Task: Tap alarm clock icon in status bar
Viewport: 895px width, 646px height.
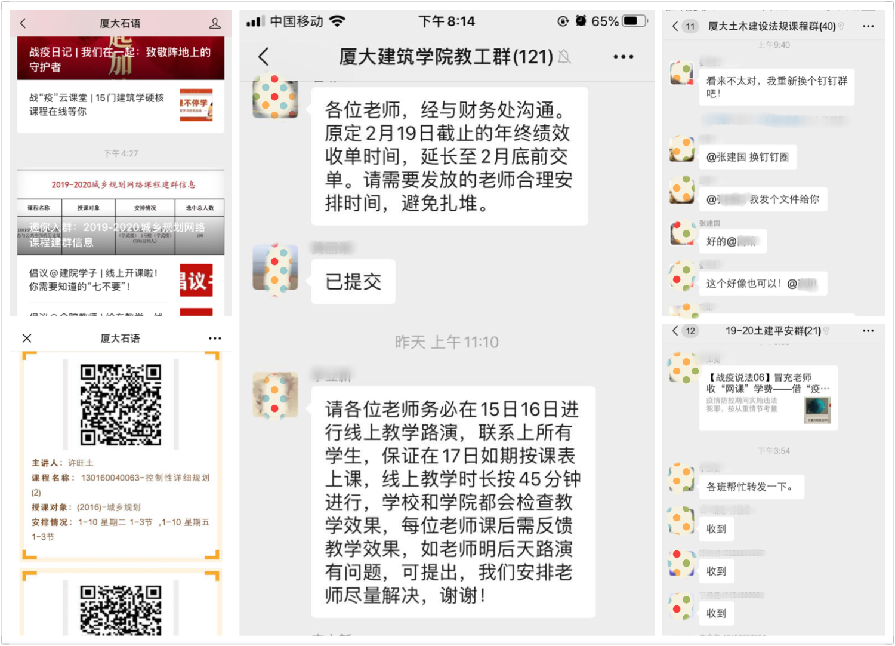Action: click(x=581, y=21)
